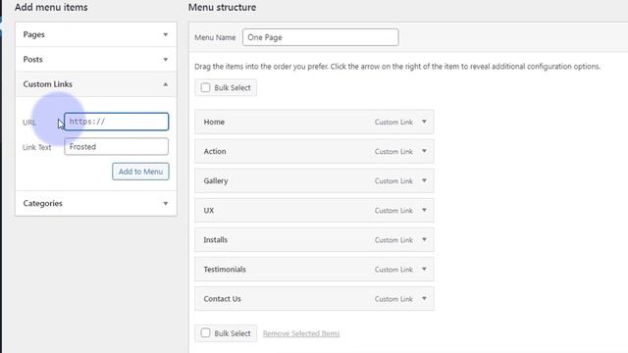Click the Add to Menu button
Viewport: 628px width, 353px height.
coord(140,172)
